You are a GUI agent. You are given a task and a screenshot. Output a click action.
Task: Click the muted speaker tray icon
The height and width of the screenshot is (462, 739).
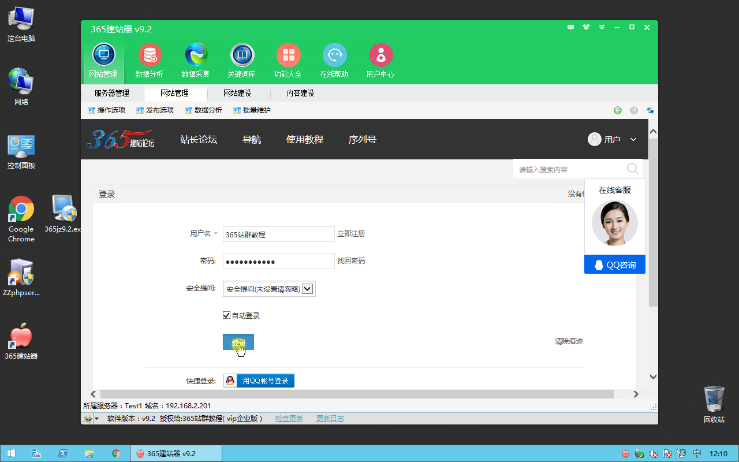(654, 453)
